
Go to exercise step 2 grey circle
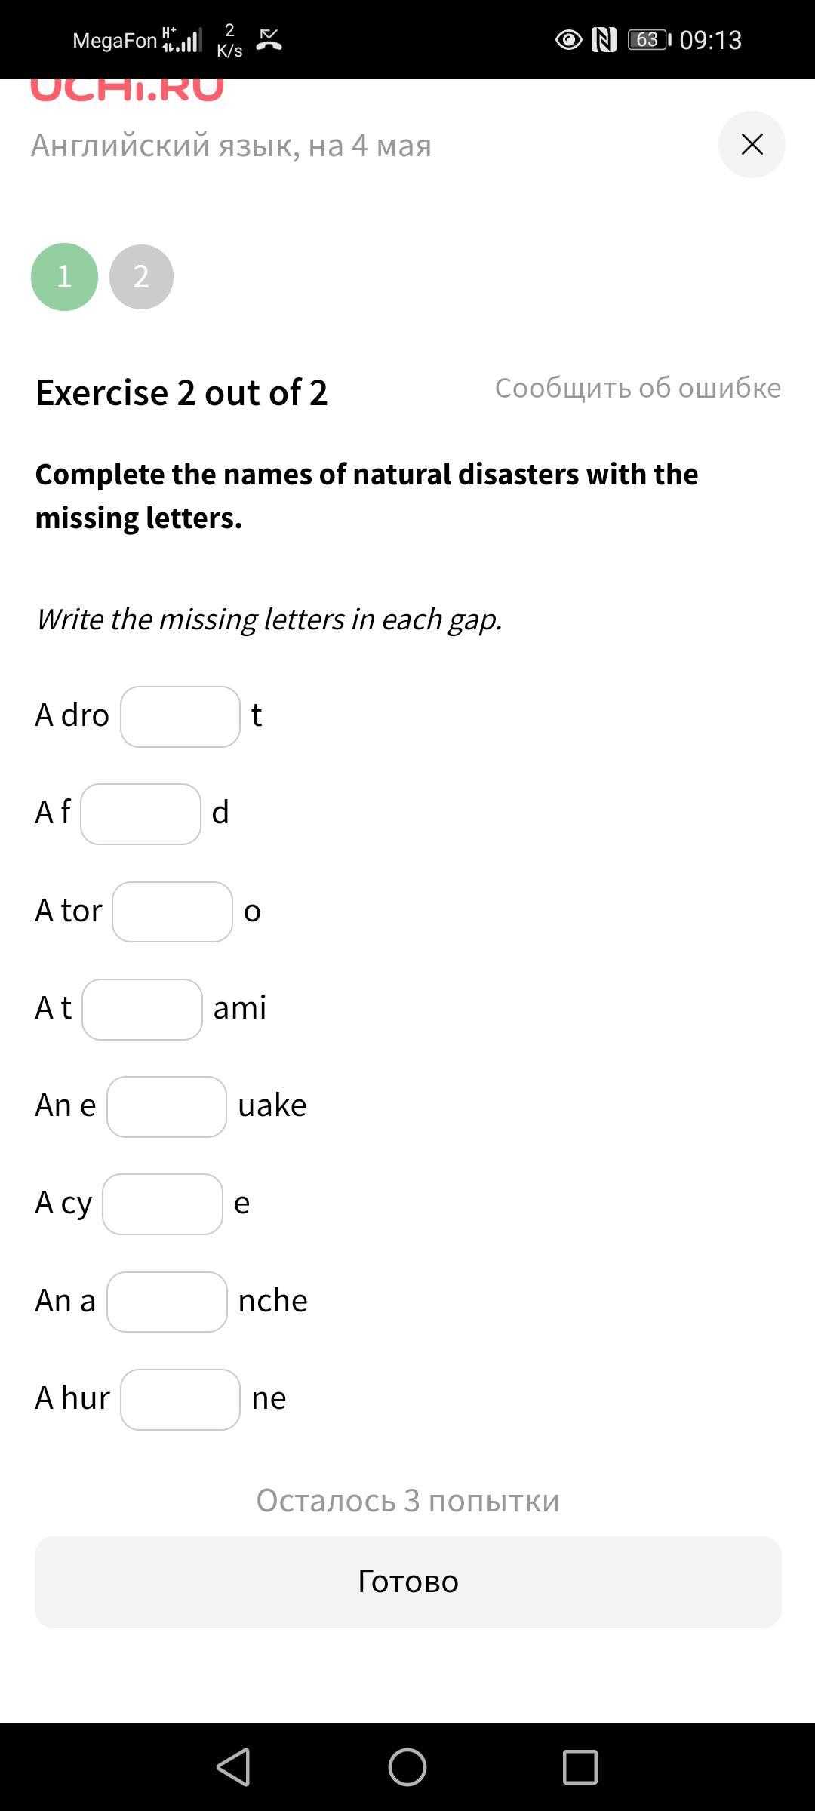[141, 277]
